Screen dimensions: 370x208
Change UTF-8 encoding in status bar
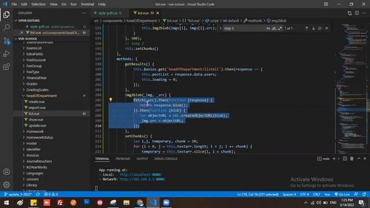tap(305, 194)
